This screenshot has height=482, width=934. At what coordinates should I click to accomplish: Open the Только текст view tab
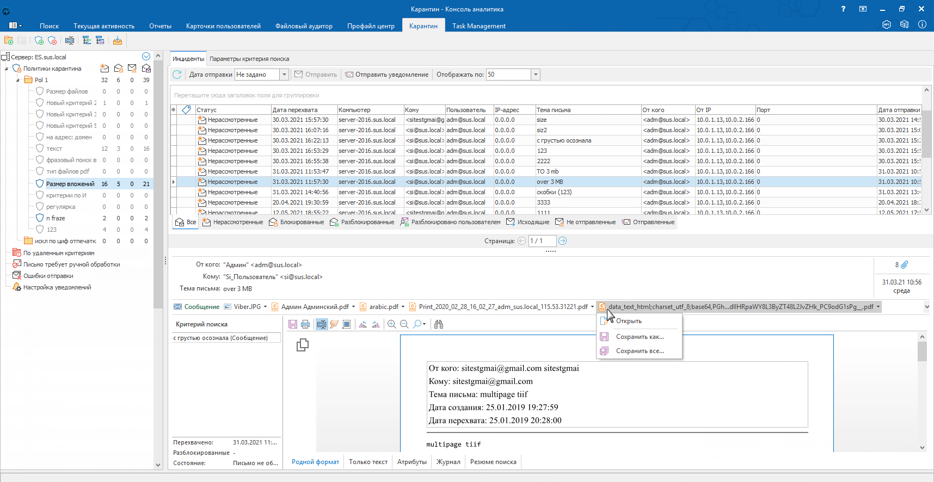368,462
